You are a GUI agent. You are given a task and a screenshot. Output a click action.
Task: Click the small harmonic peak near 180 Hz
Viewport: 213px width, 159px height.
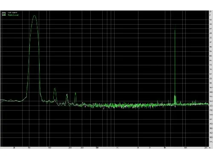point(67,95)
